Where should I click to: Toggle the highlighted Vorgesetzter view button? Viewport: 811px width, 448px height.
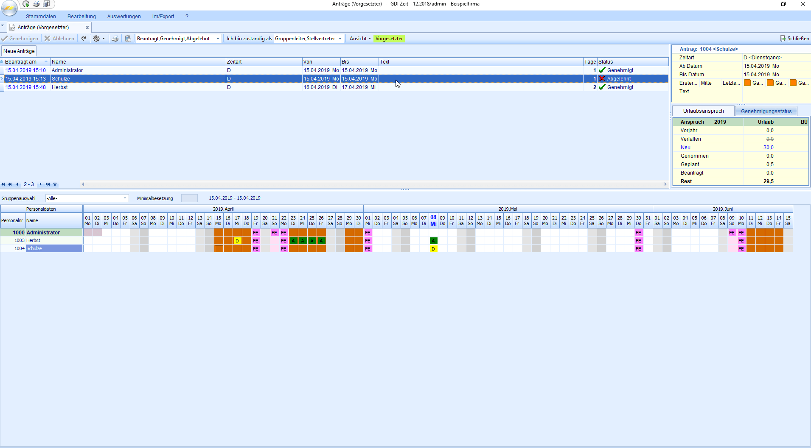click(x=389, y=39)
